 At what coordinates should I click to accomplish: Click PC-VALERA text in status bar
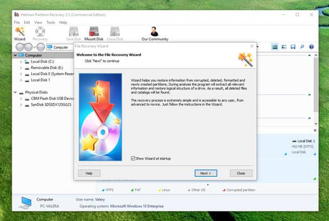coord(50,206)
